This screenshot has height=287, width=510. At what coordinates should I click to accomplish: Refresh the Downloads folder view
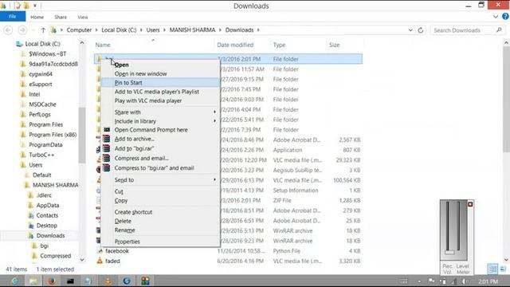click(421, 30)
